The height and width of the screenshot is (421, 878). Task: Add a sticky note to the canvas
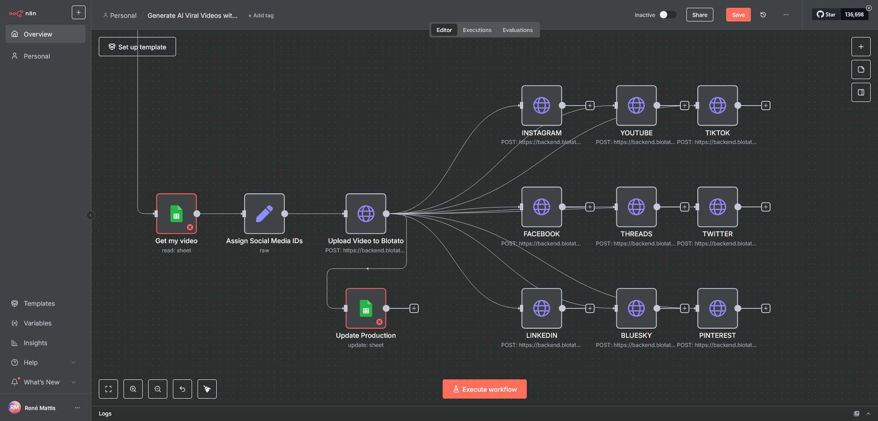click(x=861, y=69)
